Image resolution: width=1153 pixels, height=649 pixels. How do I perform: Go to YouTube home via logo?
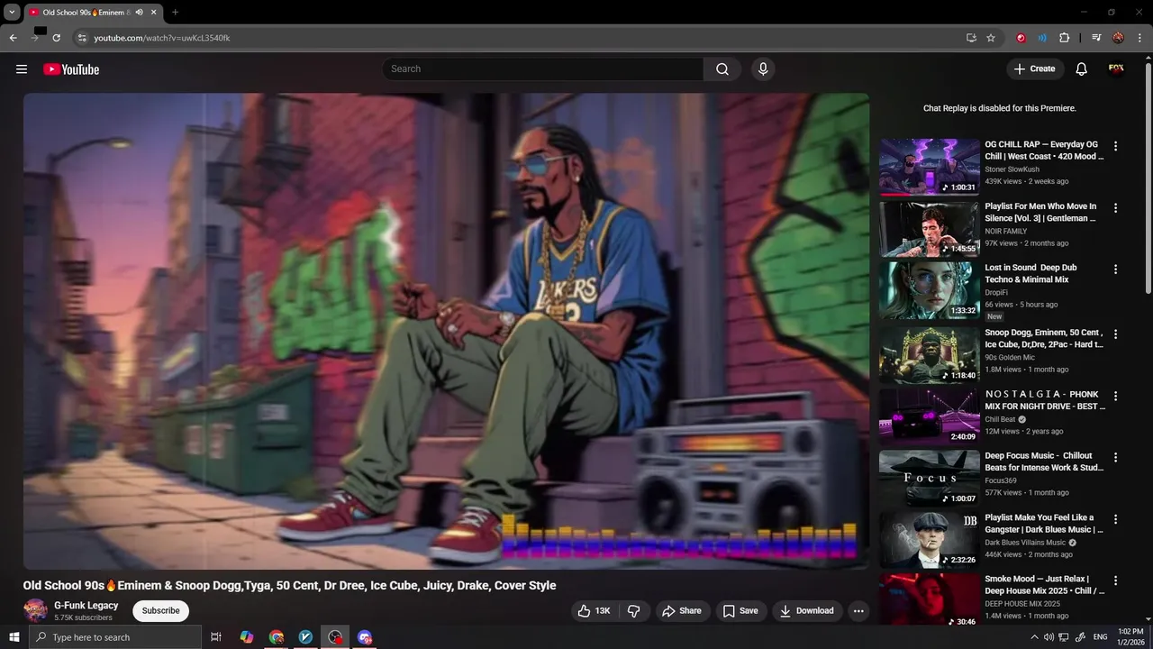point(71,69)
